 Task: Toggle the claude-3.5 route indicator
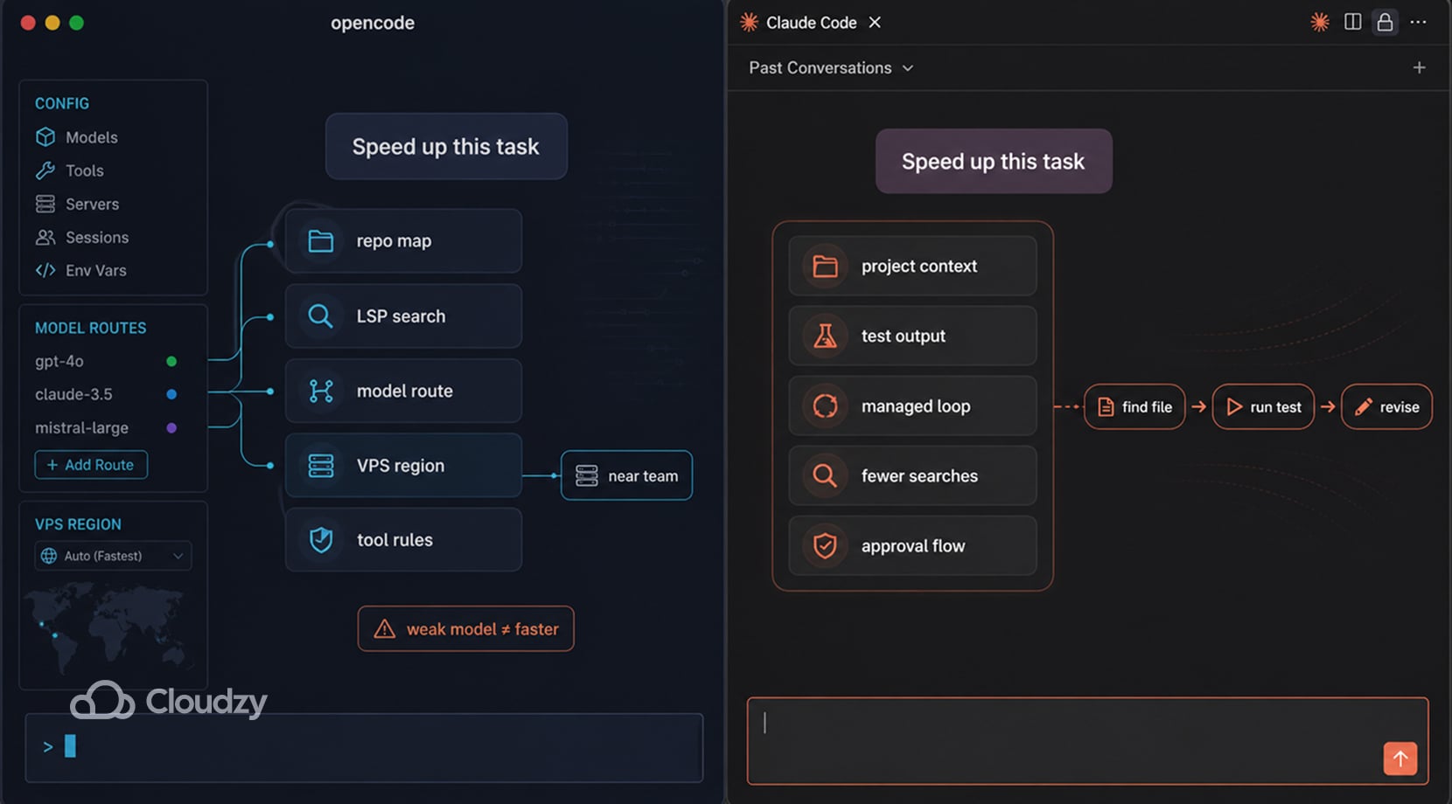pyautogui.click(x=171, y=394)
